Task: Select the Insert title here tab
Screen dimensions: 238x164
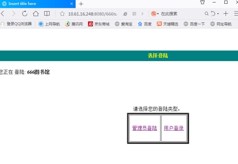Action: pos(38,4)
